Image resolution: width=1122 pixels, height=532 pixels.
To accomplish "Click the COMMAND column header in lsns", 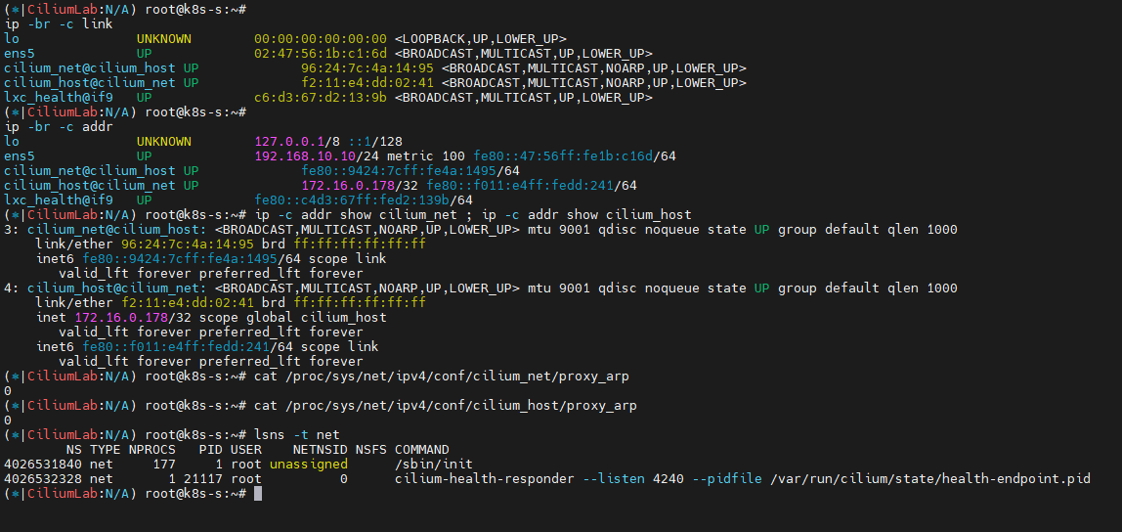I will coord(422,450).
